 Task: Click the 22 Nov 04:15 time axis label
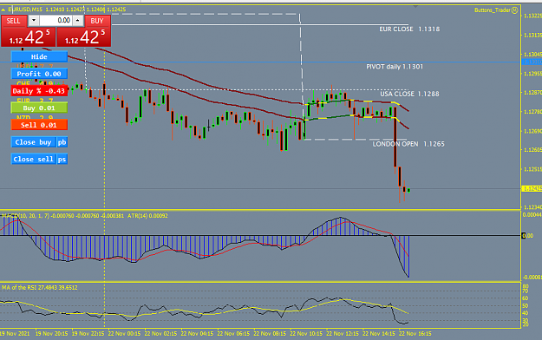[x=197, y=334]
